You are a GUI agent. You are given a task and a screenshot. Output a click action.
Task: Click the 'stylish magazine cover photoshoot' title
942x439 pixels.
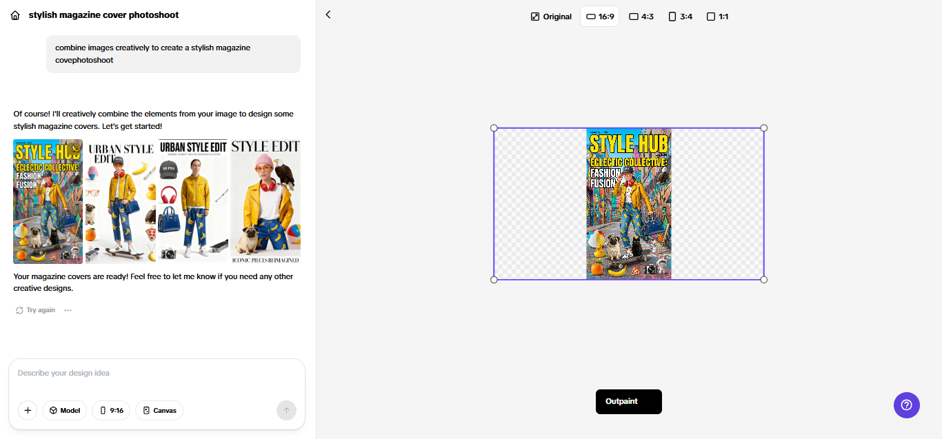coord(103,15)
